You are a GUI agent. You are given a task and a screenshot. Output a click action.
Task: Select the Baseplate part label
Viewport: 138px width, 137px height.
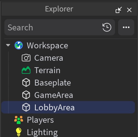53,83
